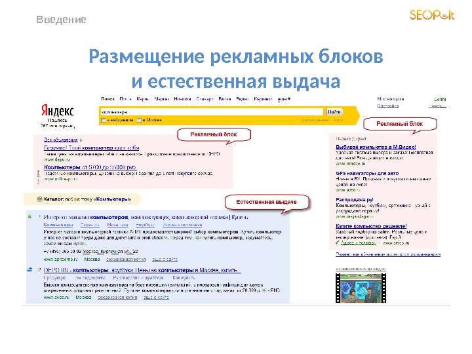This screenshot has width=472, height=354.
Task: Open the «расширенный поиск» link
Action: (x=322, y=120)
